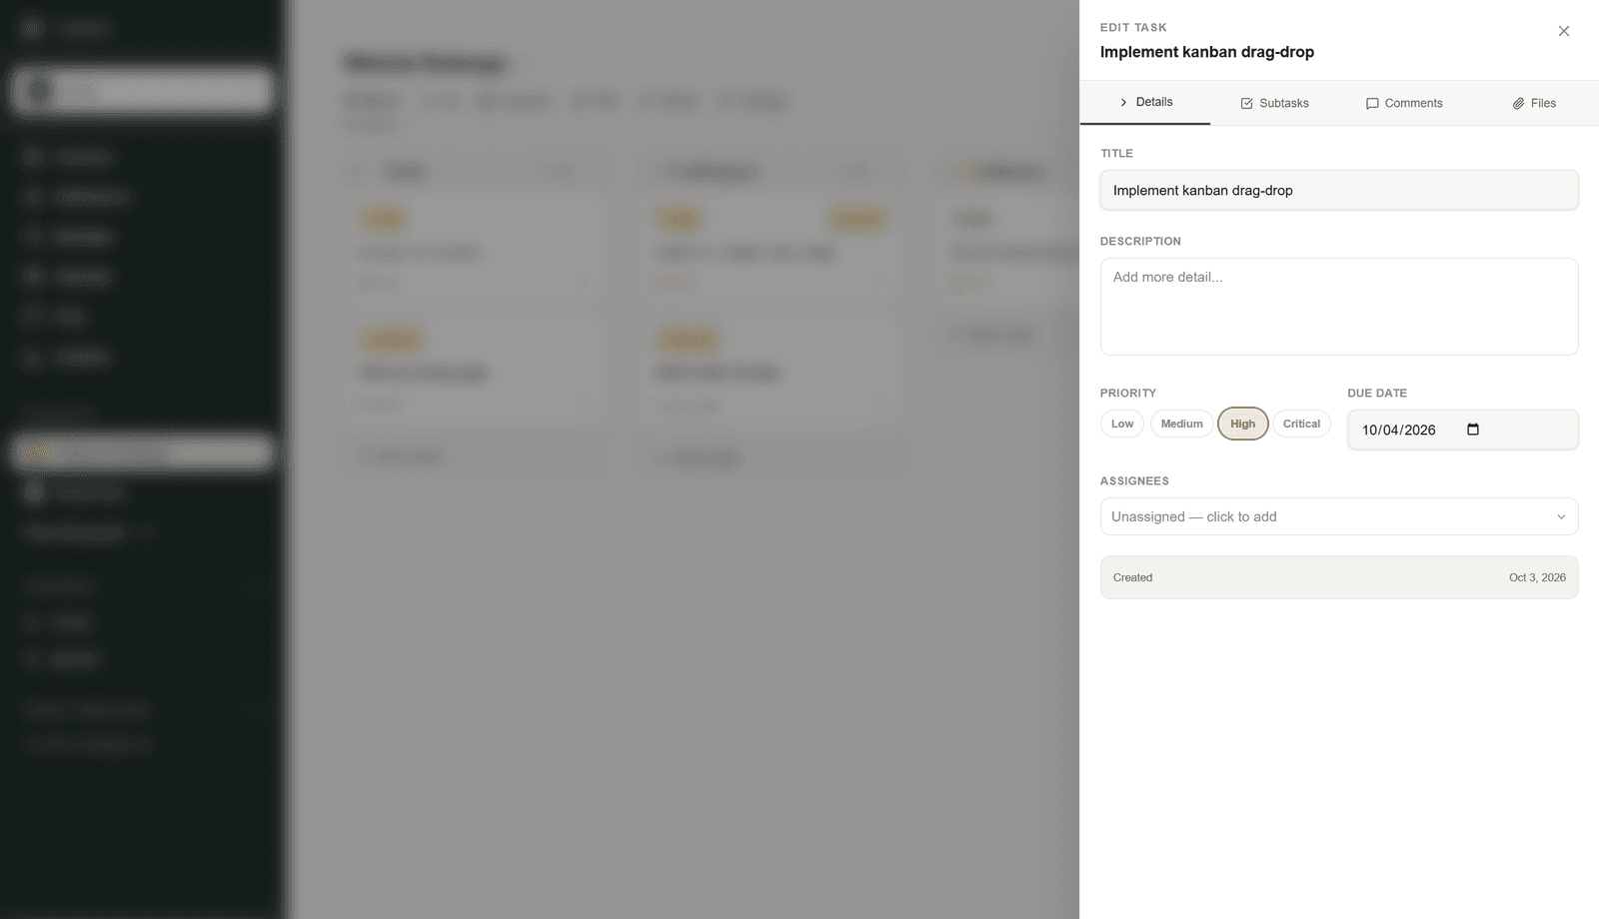Set priority to Low

(1122, 424)
